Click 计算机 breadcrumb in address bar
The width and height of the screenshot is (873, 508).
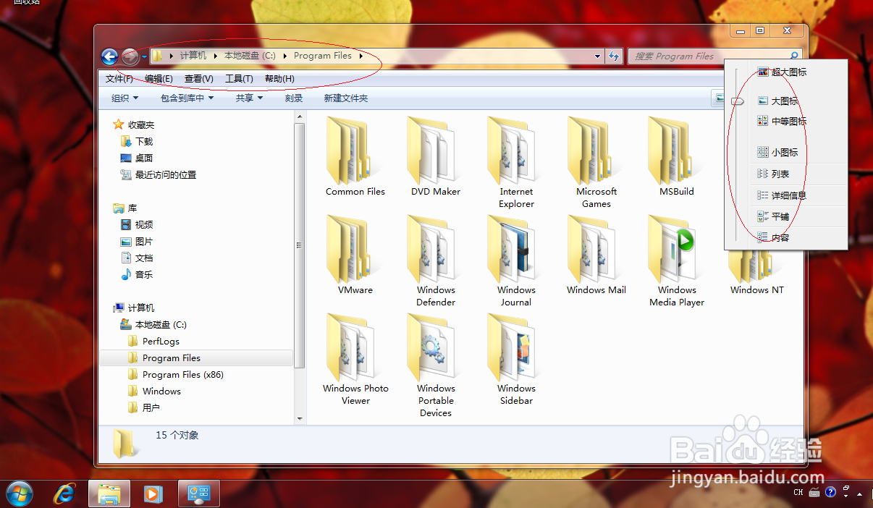tap(193, 56)
